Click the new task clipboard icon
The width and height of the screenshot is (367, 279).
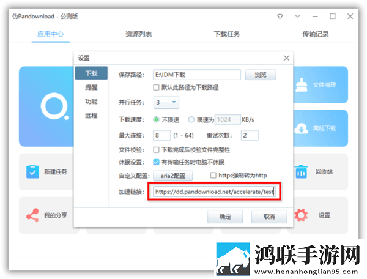(x=33, y=172)
